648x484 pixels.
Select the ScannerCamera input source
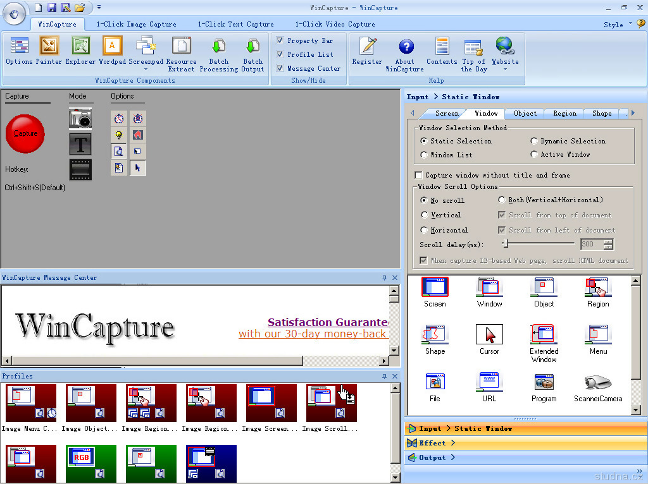point(597,388)
